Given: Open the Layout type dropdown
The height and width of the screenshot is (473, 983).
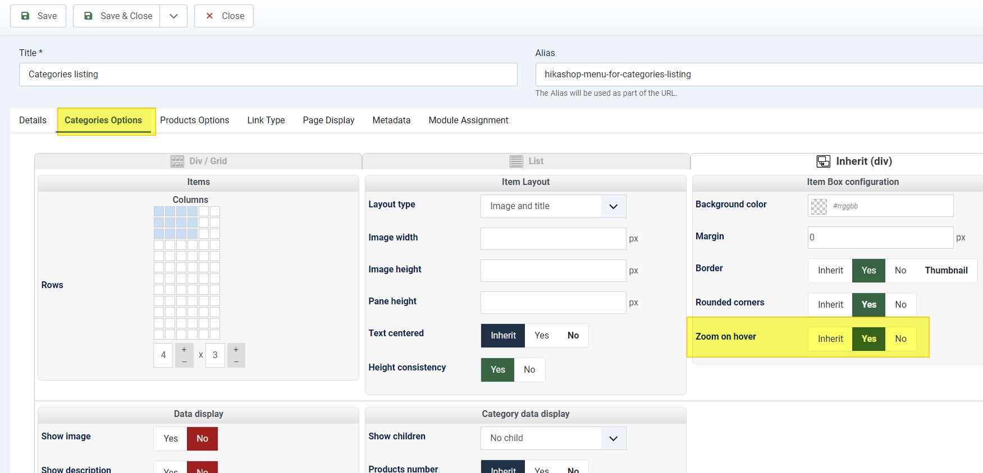Looking at the screenshot, I should (x=553, y=206).
